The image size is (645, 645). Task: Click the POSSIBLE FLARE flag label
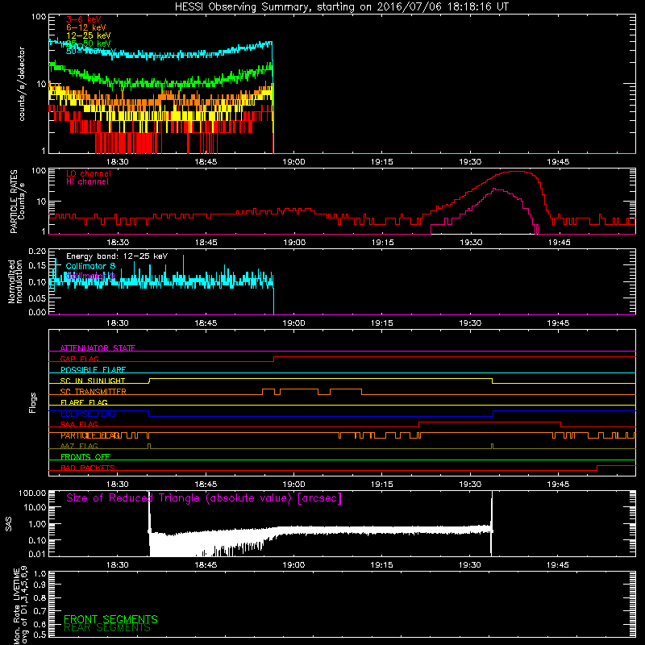point(93,370)
